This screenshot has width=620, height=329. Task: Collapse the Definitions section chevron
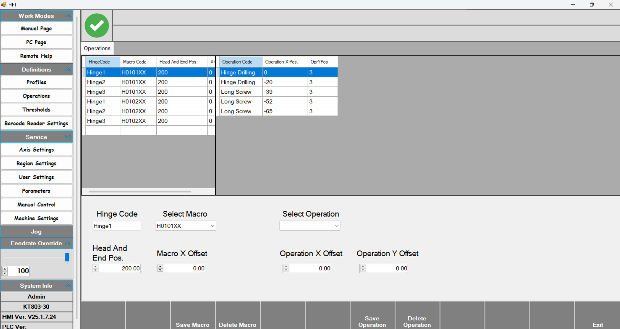tap(67, 69)
